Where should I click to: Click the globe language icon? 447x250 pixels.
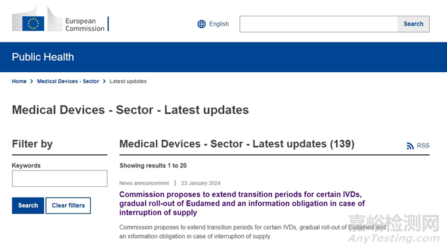click(202, 24)
